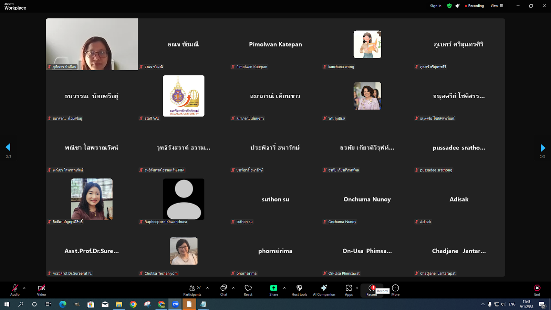Open the taskbar clock and calendar

point(527,304)
